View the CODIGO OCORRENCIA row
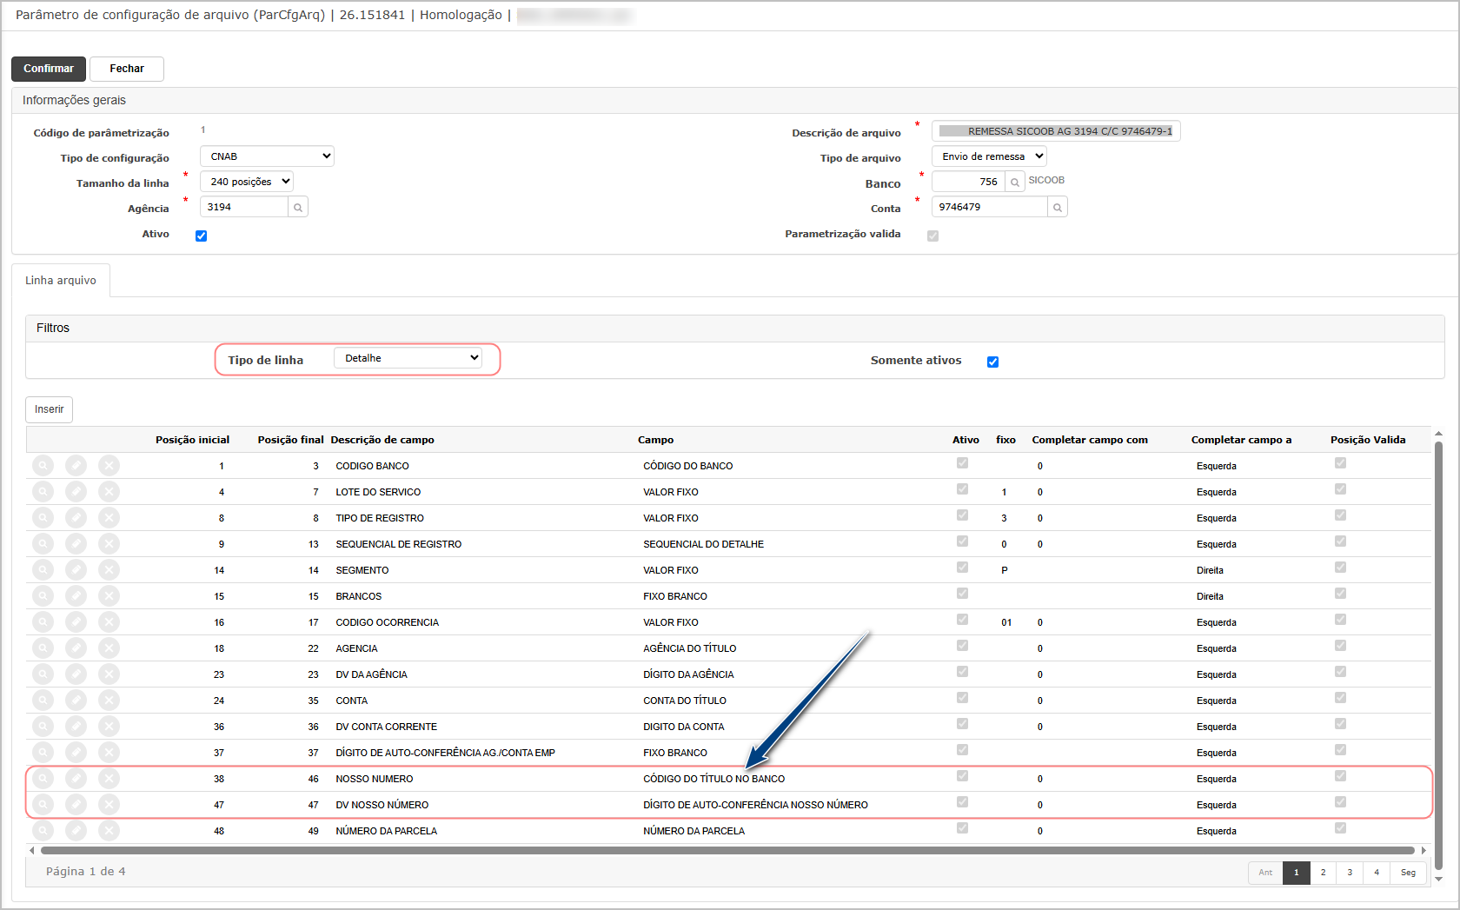This screenshot has height=910, width=1460. (x=43, y=622)
